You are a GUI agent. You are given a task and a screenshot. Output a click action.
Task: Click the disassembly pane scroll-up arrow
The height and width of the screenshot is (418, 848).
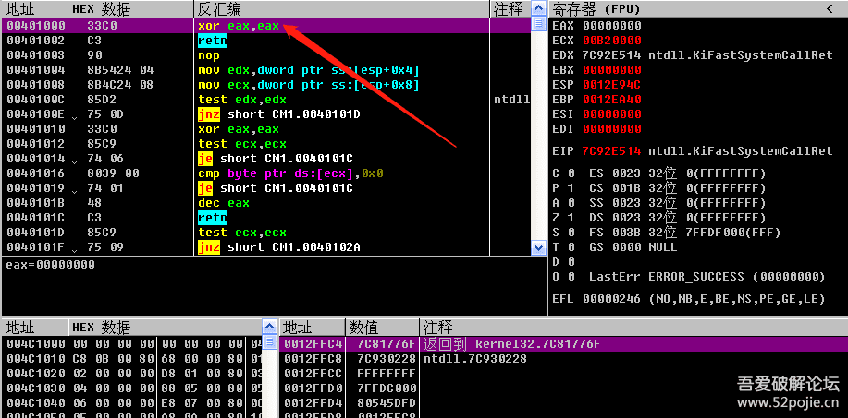(539, 9)
